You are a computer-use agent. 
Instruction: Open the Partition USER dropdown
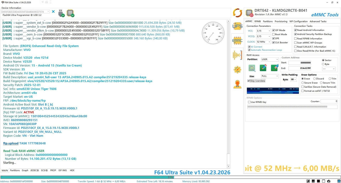(x=270, y=60)
